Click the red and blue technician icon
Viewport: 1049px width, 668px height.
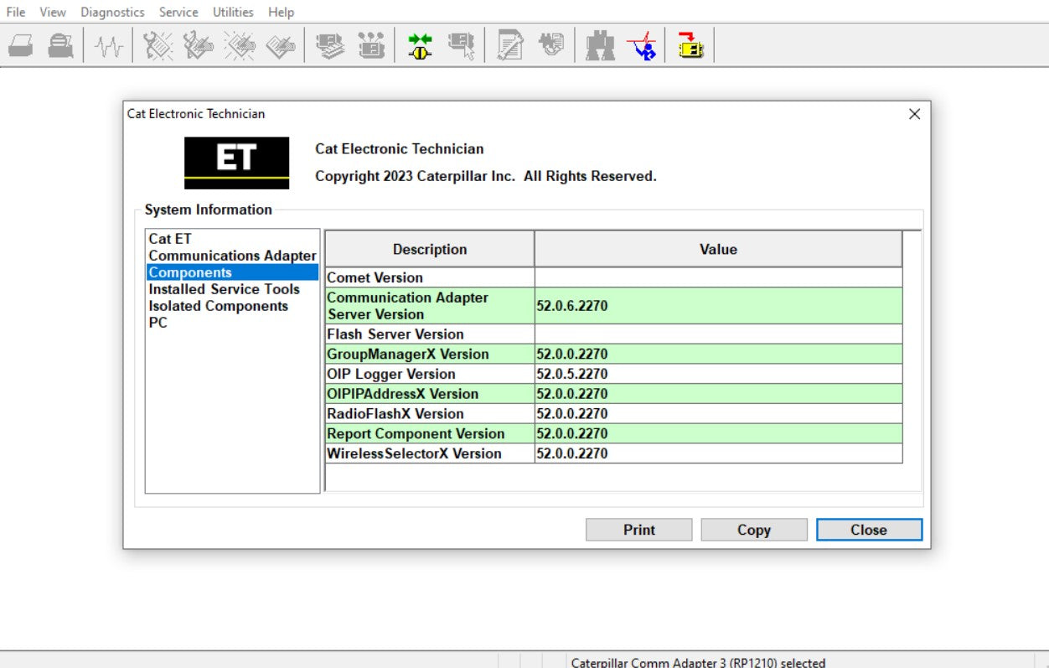click(642, 45)
